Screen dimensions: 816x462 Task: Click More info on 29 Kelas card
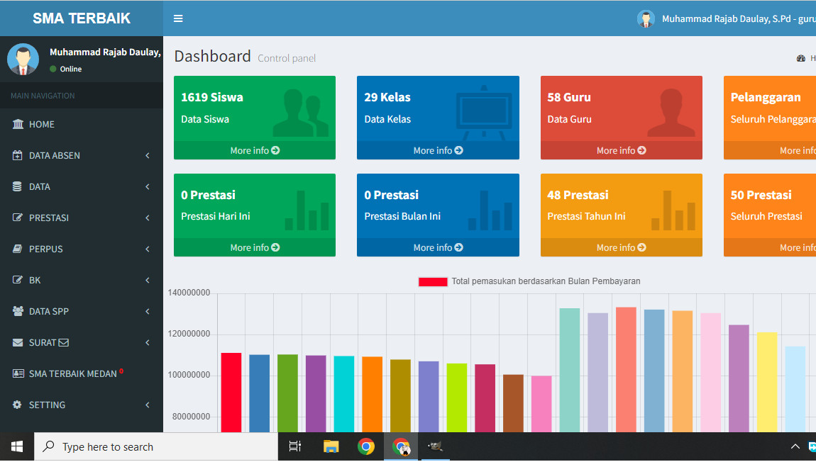point(438,150)
